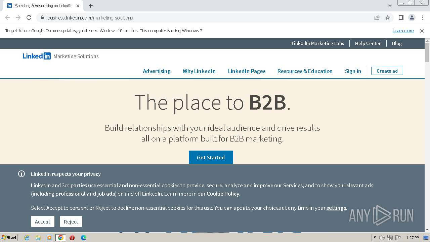The height and width of the screenshot is (242, 430).
Task: Open the Resources & Education menu
Action: (305, 71)
